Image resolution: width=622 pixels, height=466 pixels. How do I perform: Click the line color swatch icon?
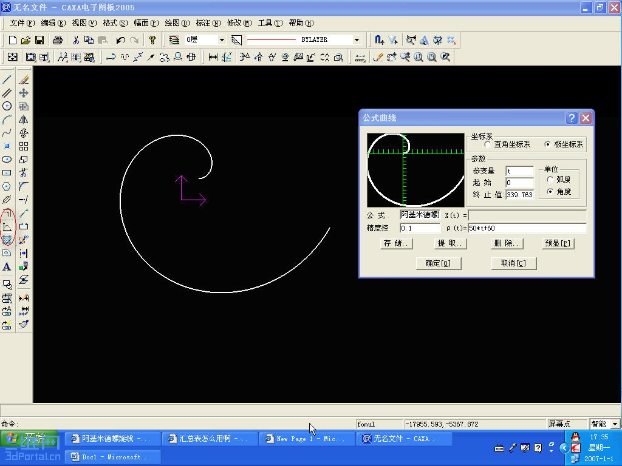click(237, 40)
